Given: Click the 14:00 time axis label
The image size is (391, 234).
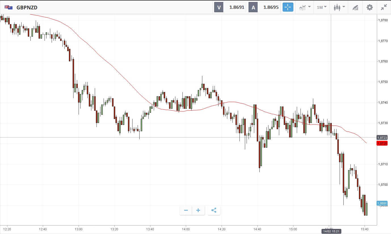Looking at the screenshot, I should [x=186, y=229].
